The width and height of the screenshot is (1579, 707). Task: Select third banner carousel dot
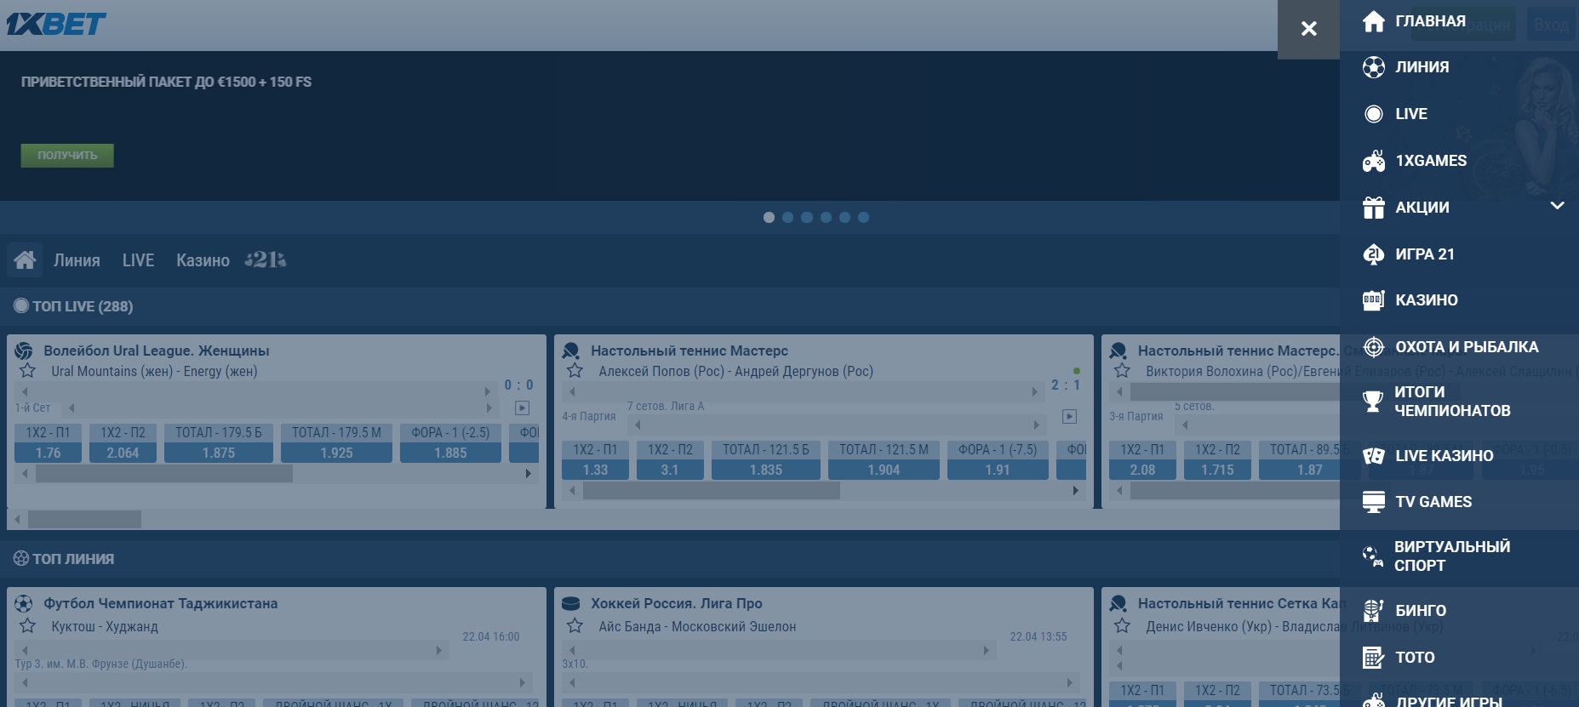pos(807,218)
